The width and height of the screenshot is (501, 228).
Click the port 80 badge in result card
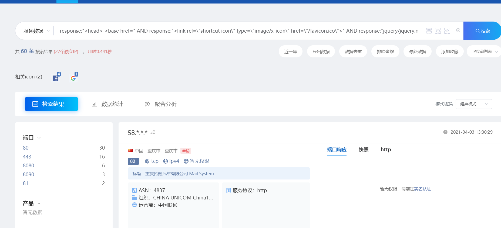pos(133,161)
